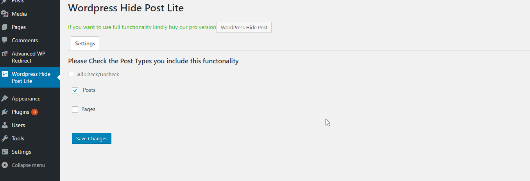Click the Media library icon in sidebar
This screenshot has width=530, height=181.
click(x=5, y=14)
